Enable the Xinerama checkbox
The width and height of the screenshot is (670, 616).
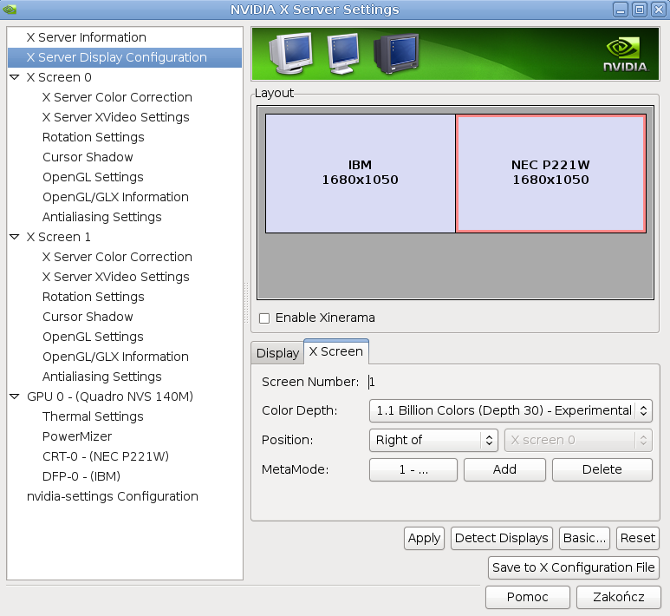(264, 318)
